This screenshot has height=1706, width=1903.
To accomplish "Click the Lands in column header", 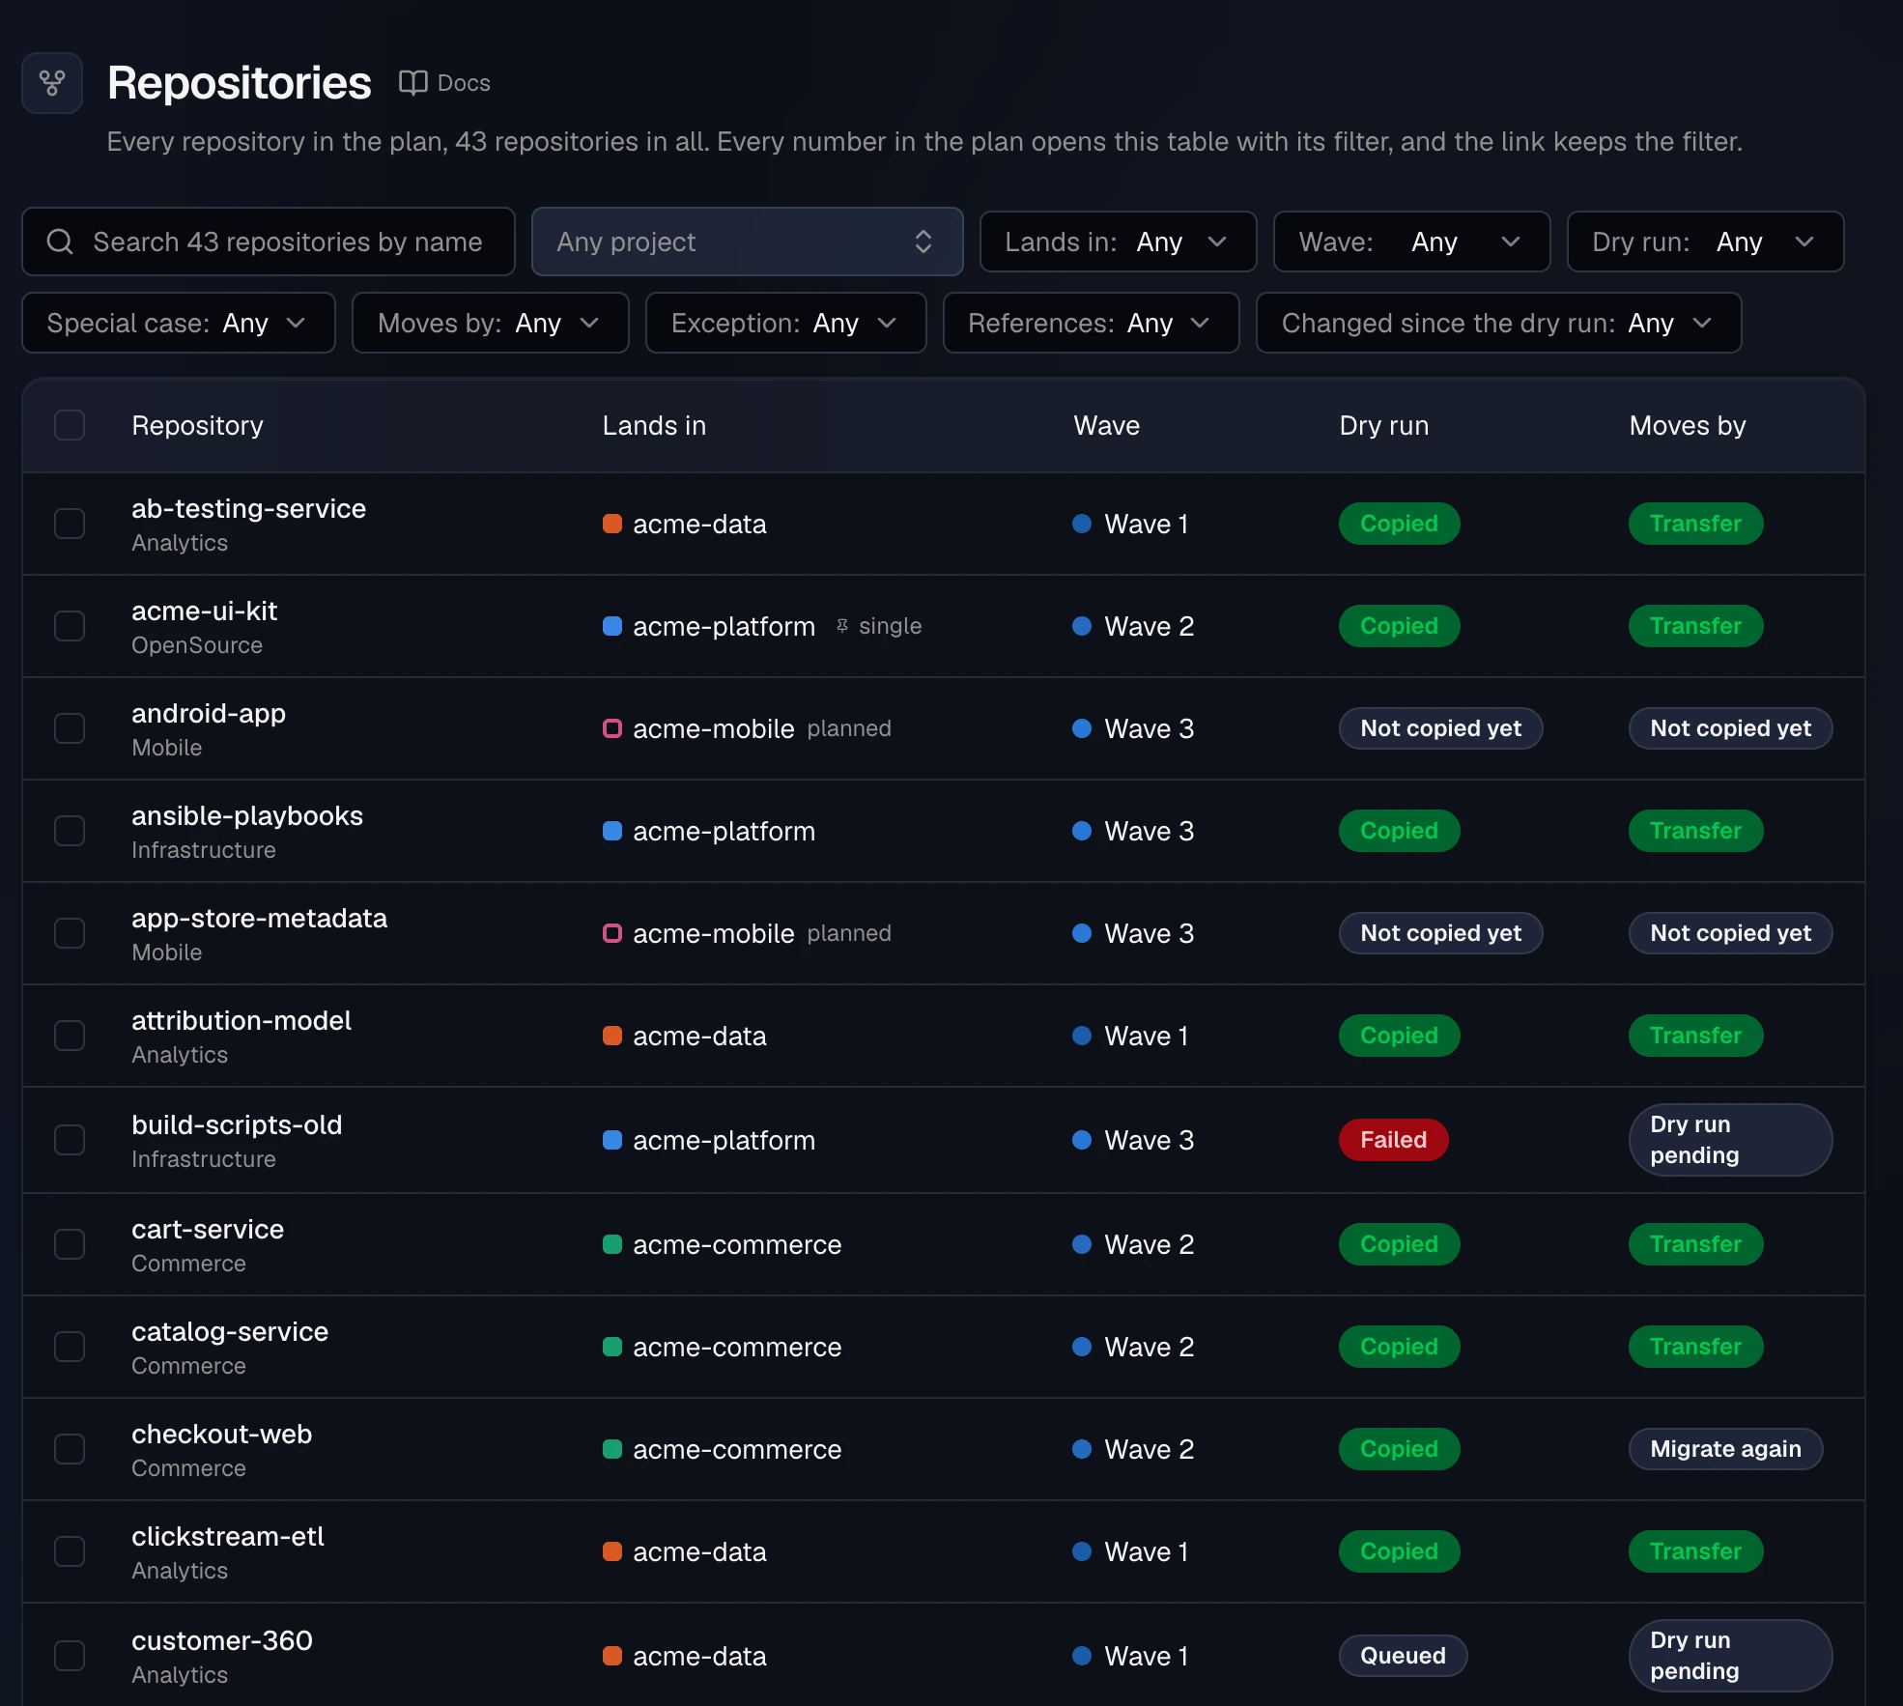I will pyautogui.click(x=654, y=425).
